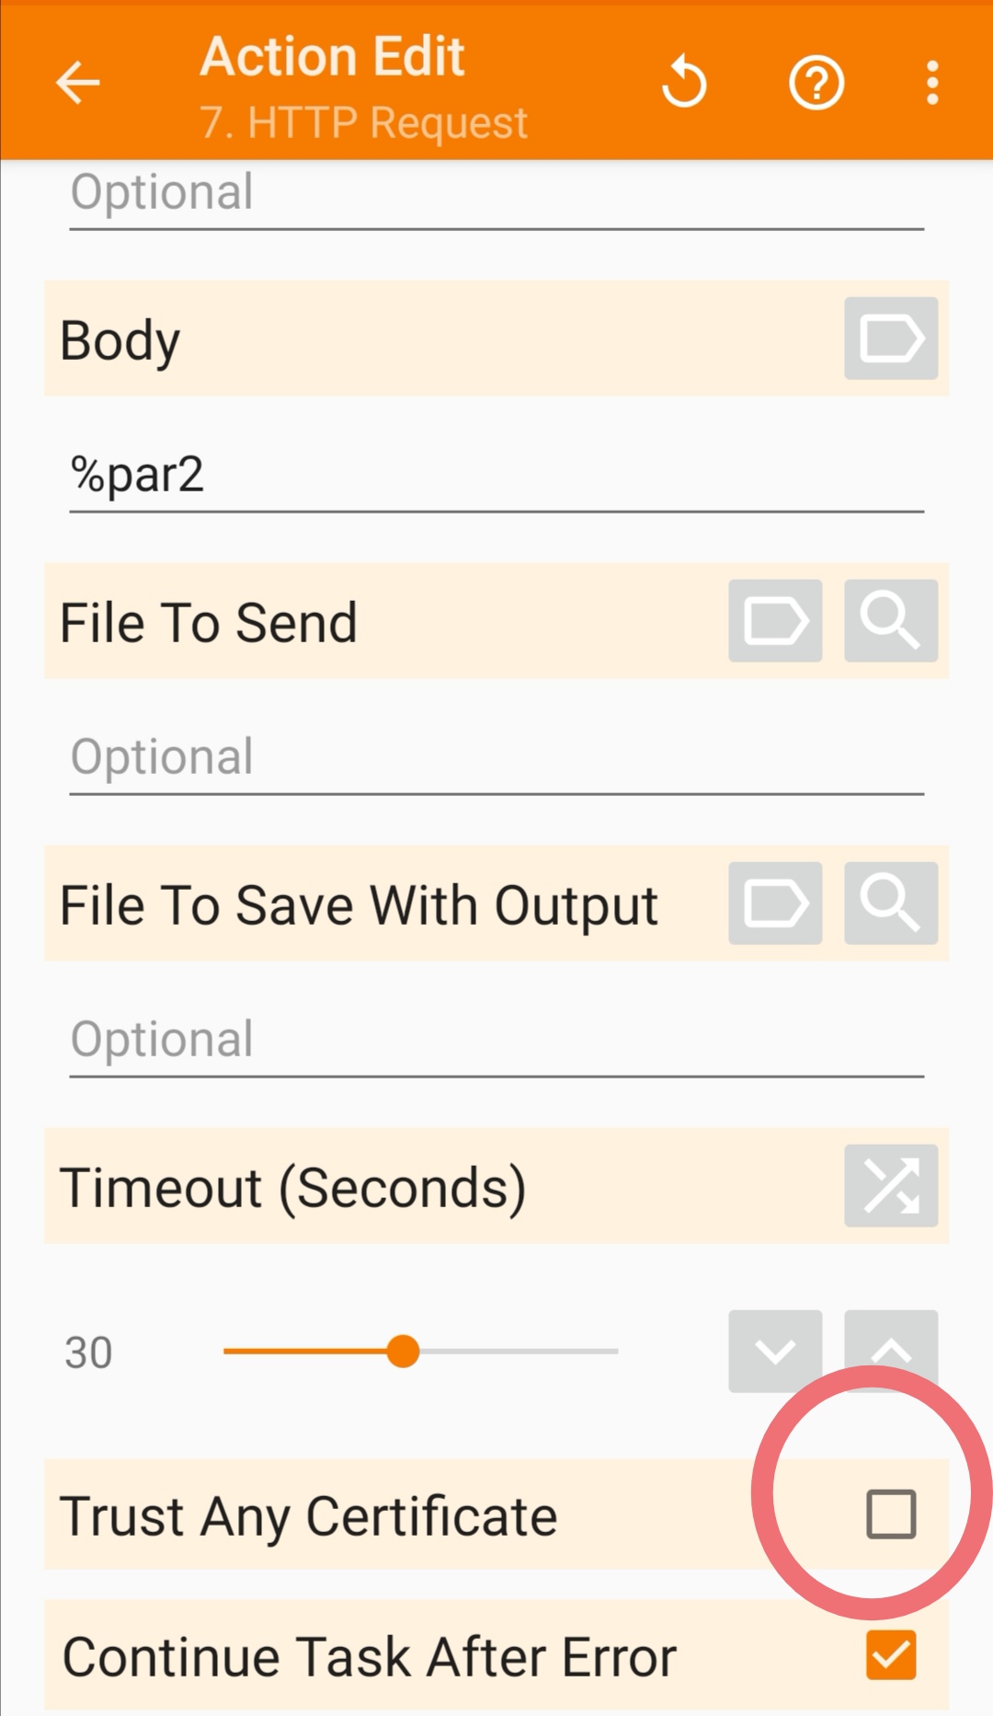Browse files for File To Save With Output

click(x=890, y=904)
